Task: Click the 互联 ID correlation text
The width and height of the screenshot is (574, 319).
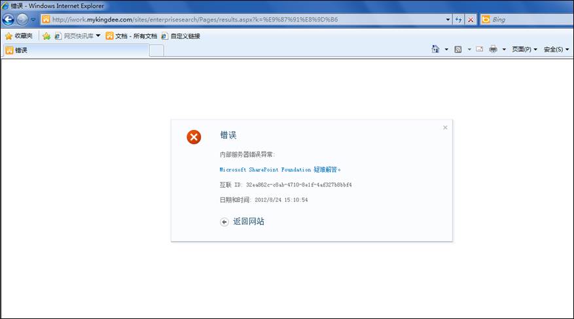Action: 285,185
